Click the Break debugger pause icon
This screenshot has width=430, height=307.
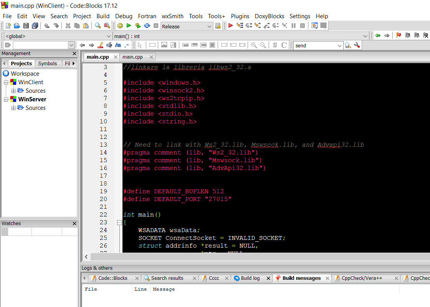(x=294, y=26)
